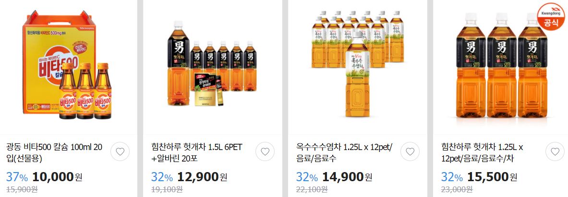The height and width of the screenshot is (197, 568).
Task: Click the 14,900원 sale price
Action: pyautogui.click(x=347, y=177)
